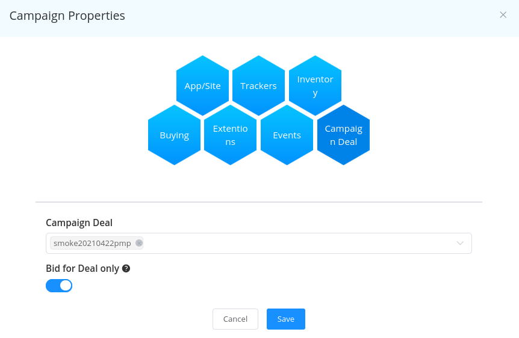Click the smoke20210422pmp tag label

tap(92, 243)
